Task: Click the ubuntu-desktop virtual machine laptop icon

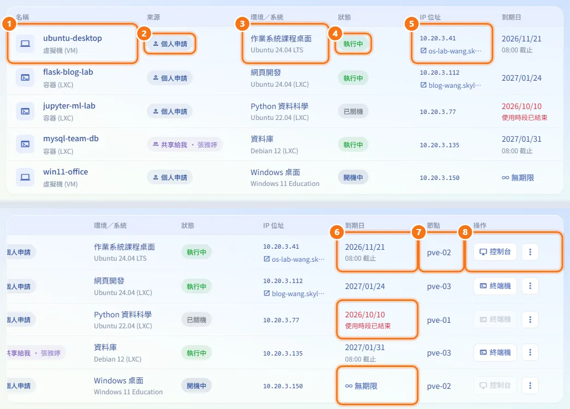Action: (x=25, y=44)
